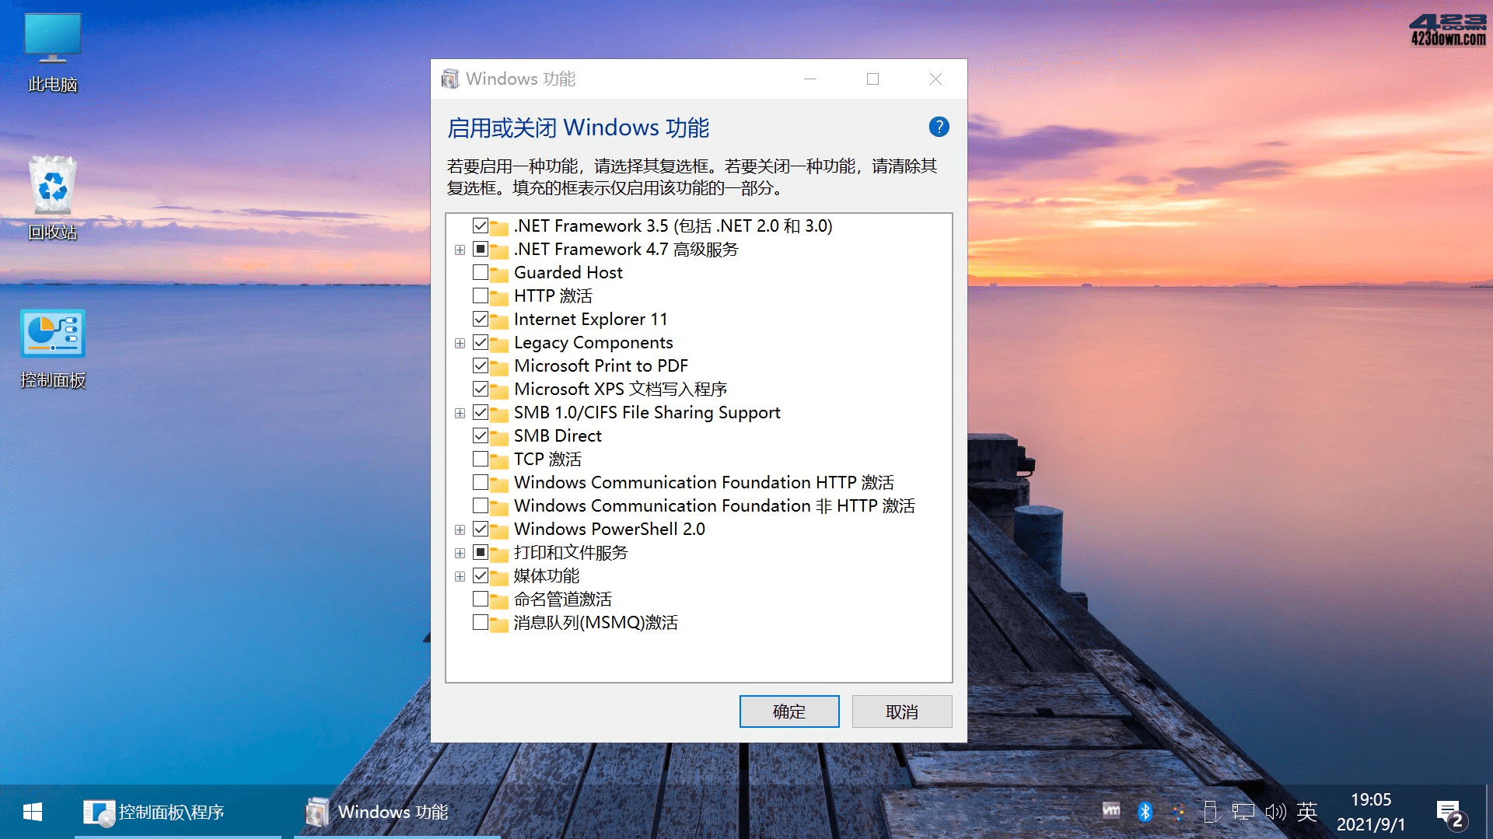This screenshot has width=1493, height=839.
Task: Click the VMware tray icon
Action: click(x=1112, y=811)
